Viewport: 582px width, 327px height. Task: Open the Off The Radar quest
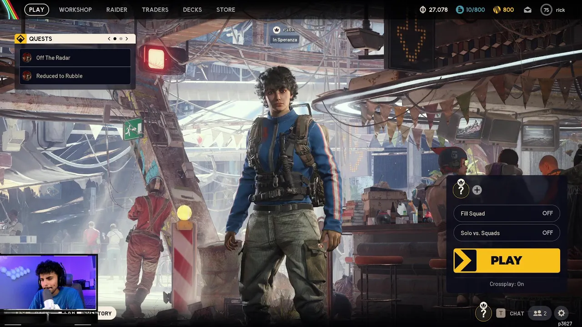coord(75,58)
